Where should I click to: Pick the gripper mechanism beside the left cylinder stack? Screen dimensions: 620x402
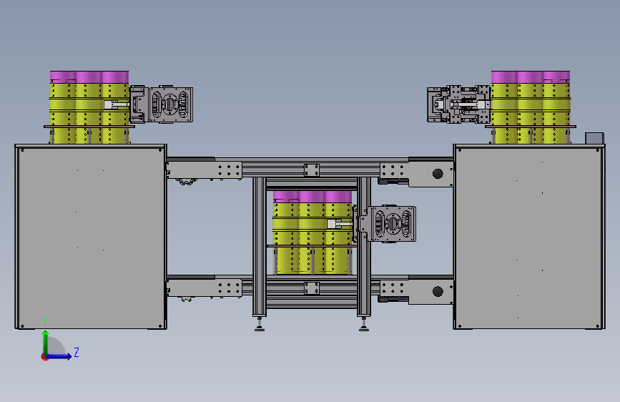click(x=162, y=104)
